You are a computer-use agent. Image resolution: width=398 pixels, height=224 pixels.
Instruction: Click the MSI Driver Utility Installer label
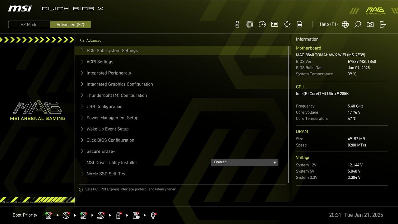pos(112,162)
